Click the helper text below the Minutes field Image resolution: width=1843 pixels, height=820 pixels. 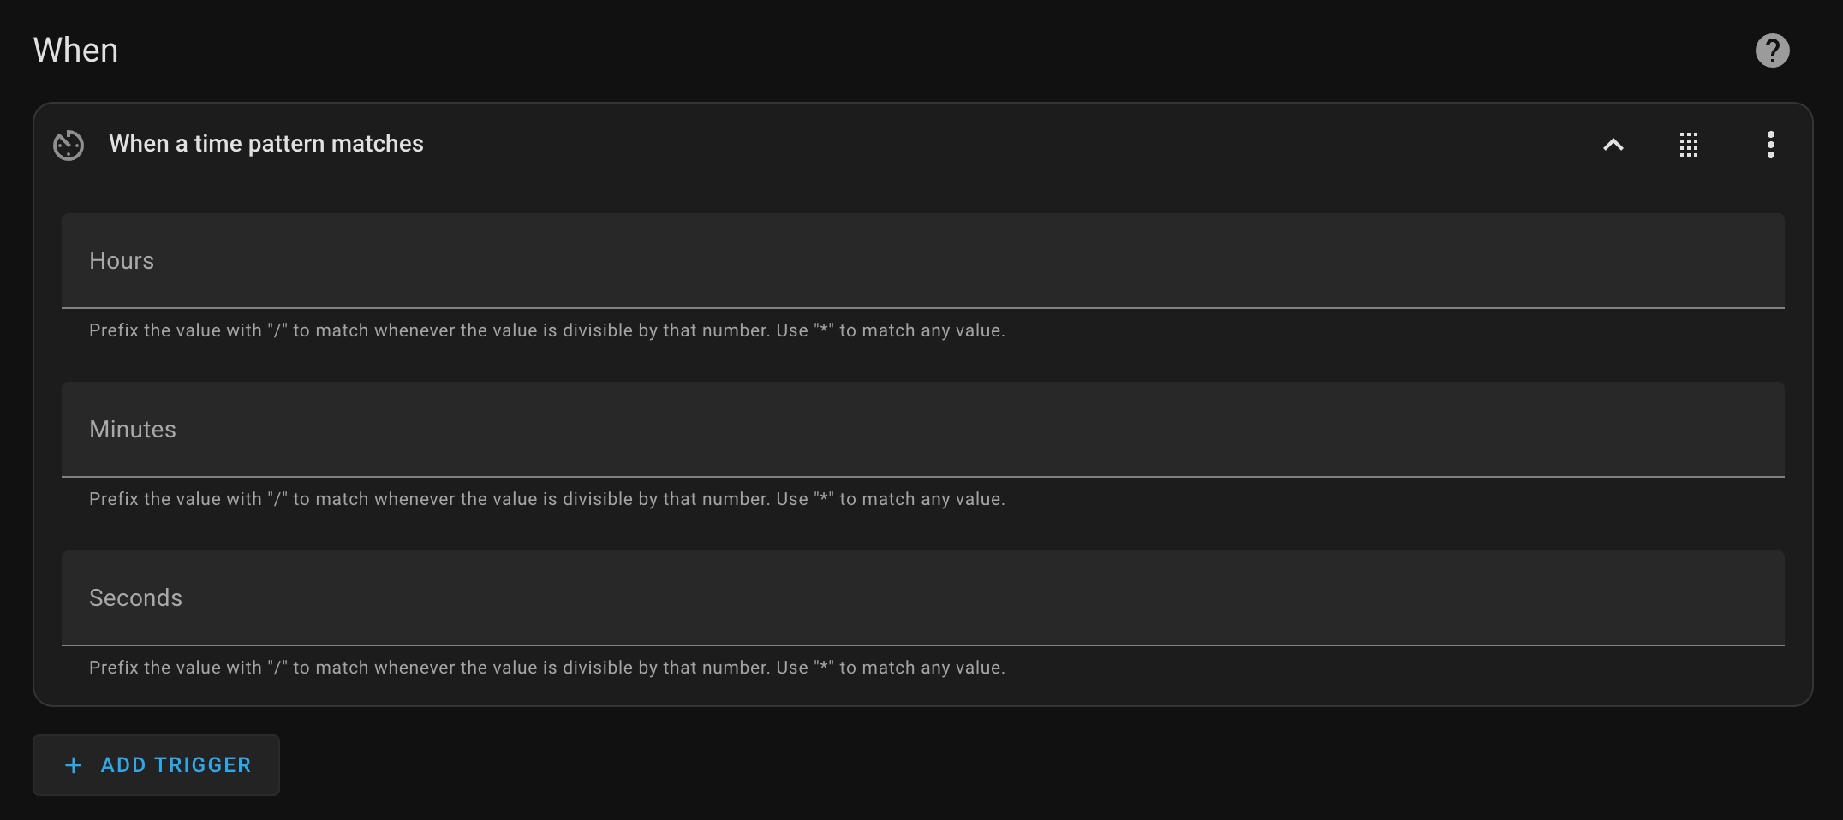pyautogui.click(x=546, y=499)
